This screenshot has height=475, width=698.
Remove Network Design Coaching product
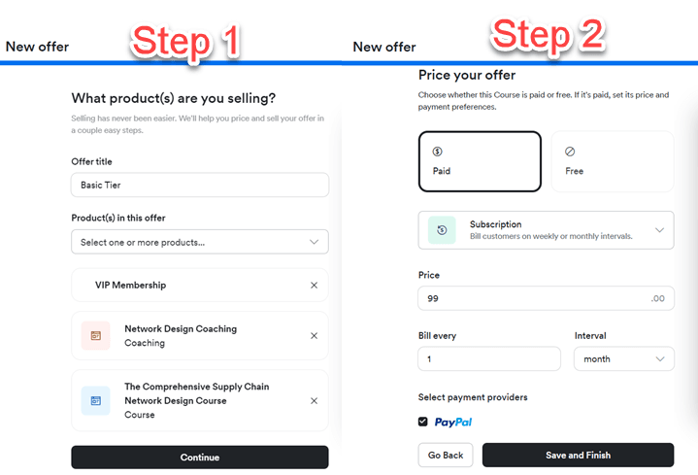tap(314, 336)
